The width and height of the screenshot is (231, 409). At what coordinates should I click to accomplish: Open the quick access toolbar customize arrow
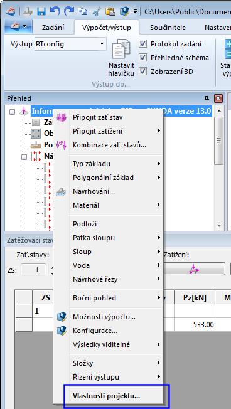pyautogui.click(x=135, y=11)
